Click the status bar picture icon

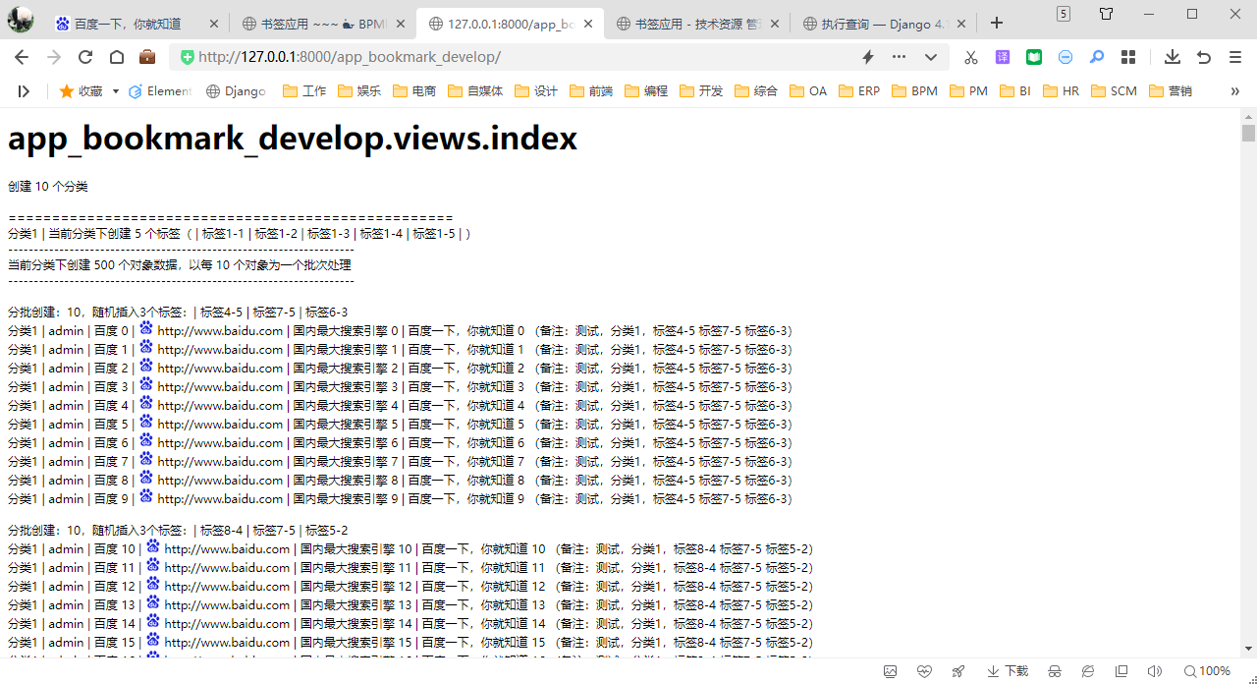890,671
